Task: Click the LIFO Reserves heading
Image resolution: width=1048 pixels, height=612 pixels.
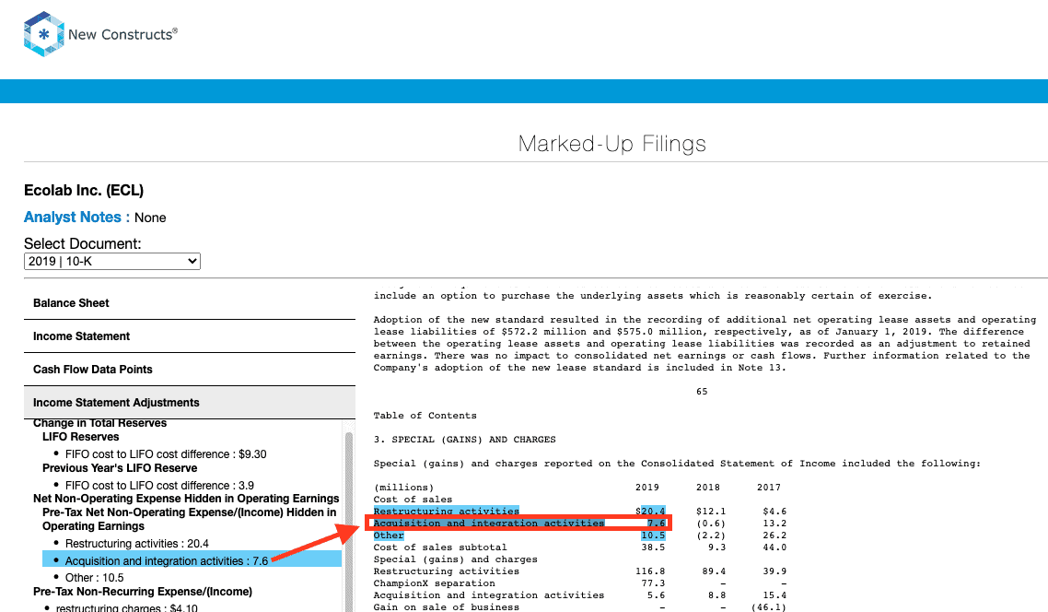Action: tap(81, 437)
